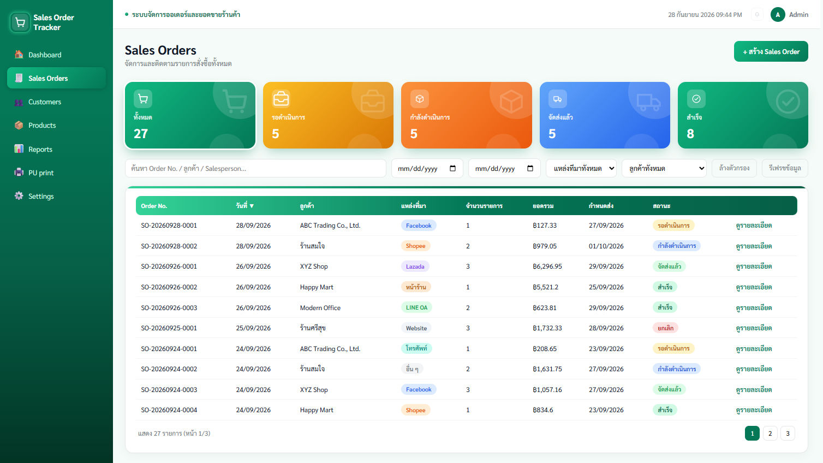Click the Order No. column header
This screenshot has height=463, width=823.
coord(154,206)
